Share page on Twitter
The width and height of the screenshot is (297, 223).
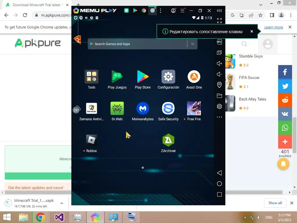tap(285, 86)
